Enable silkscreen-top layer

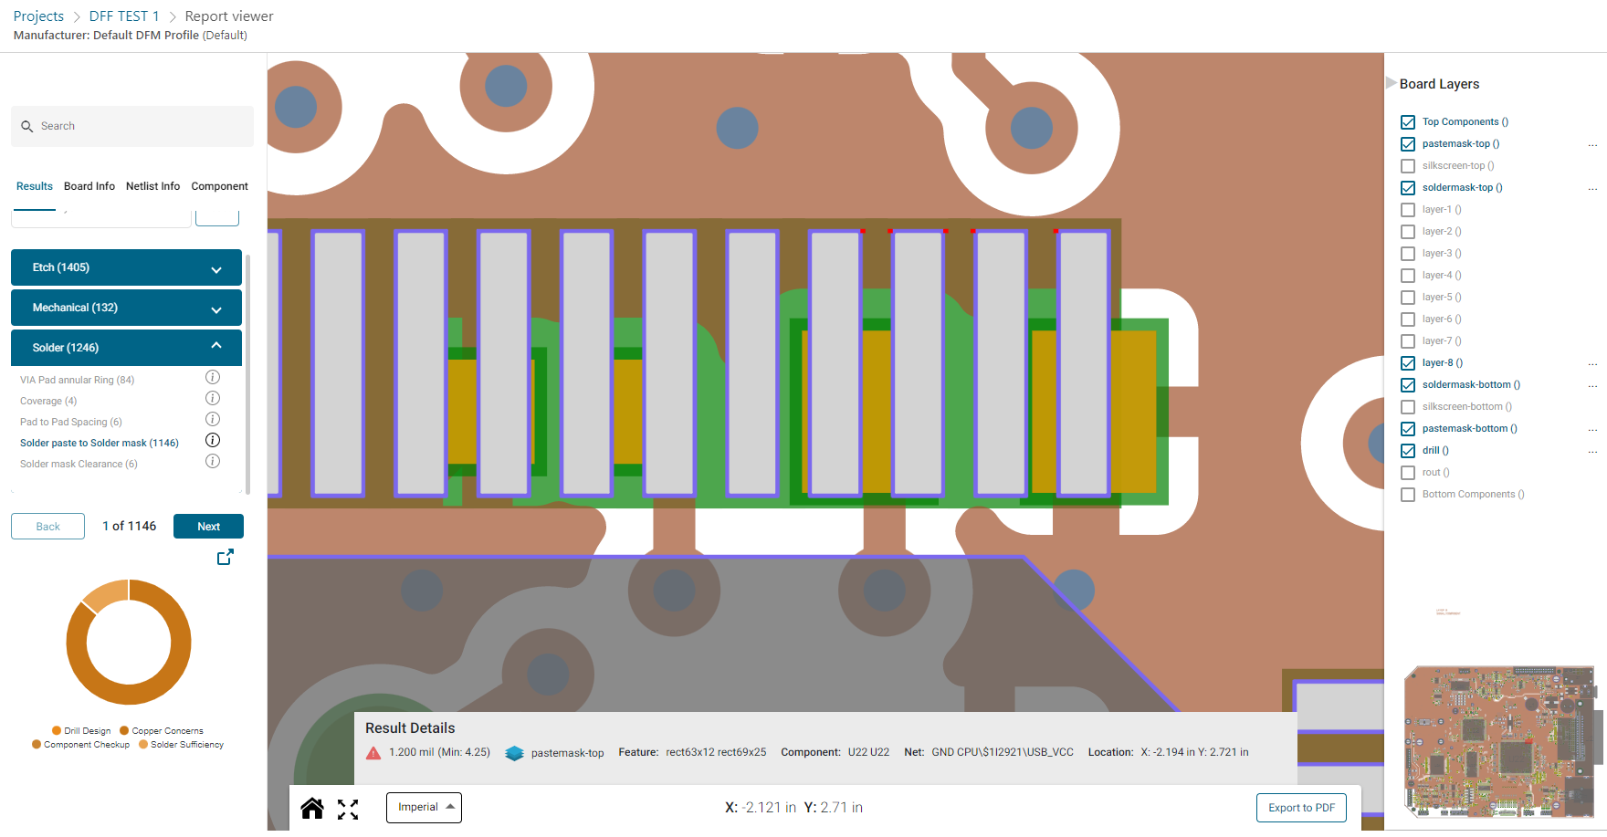click(1408, 166)
